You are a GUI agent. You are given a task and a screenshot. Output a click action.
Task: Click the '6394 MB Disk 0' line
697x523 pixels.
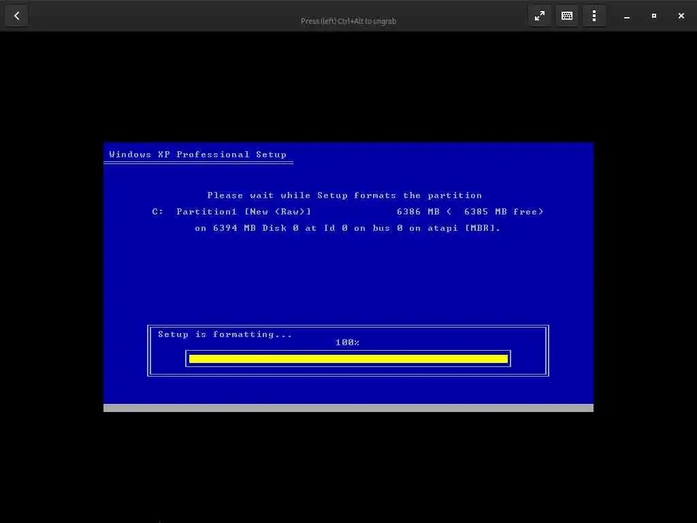tap(348, 228)
